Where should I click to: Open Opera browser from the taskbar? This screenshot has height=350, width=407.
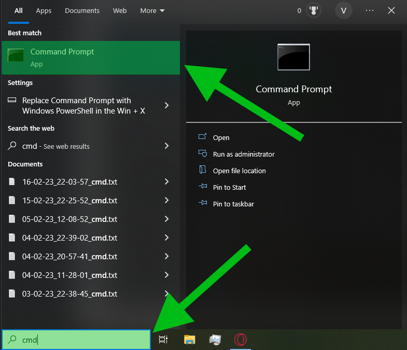(x=241, y=339)
